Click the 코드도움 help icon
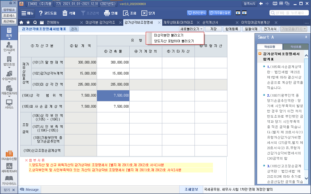The height and width of the screenshot is (194, 311). pos(48,13)
